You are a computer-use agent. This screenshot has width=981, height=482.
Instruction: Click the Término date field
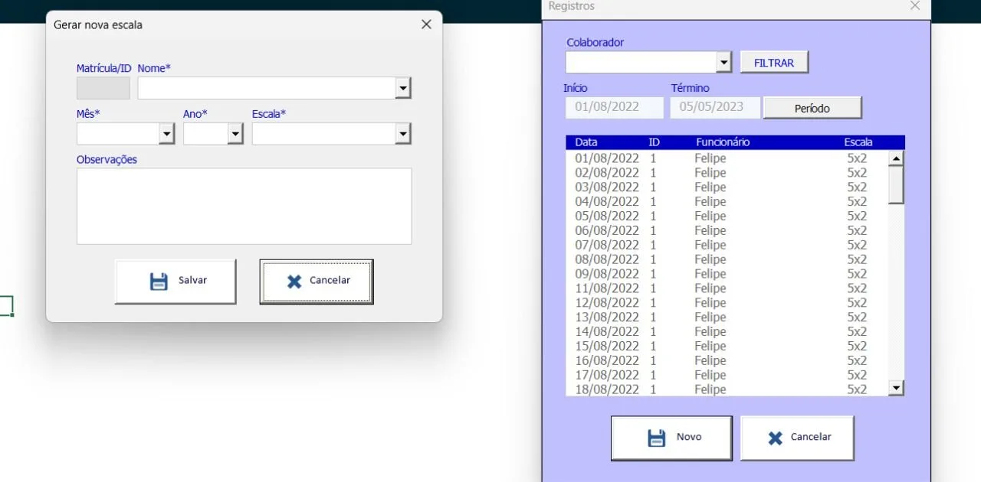(716, 107)
